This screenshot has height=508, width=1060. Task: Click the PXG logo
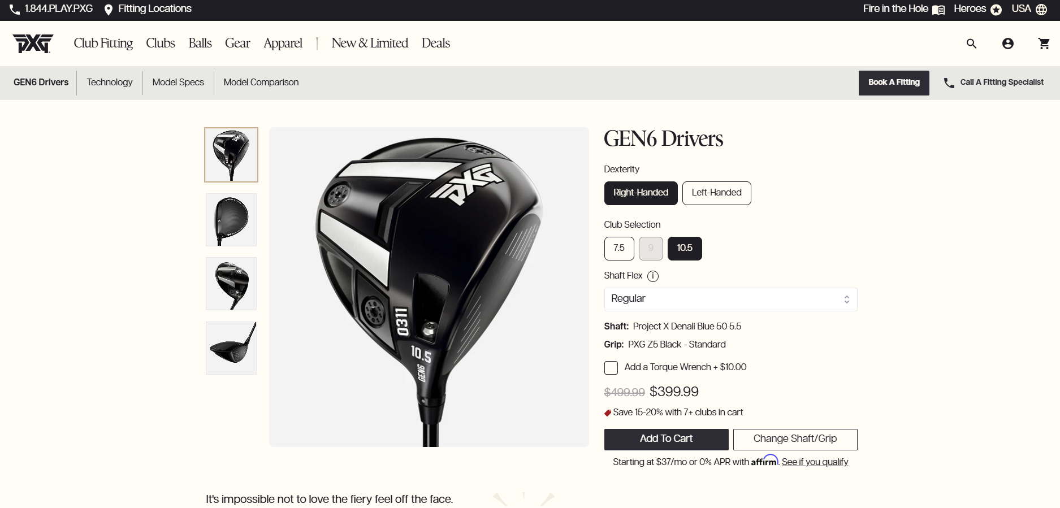33,44
